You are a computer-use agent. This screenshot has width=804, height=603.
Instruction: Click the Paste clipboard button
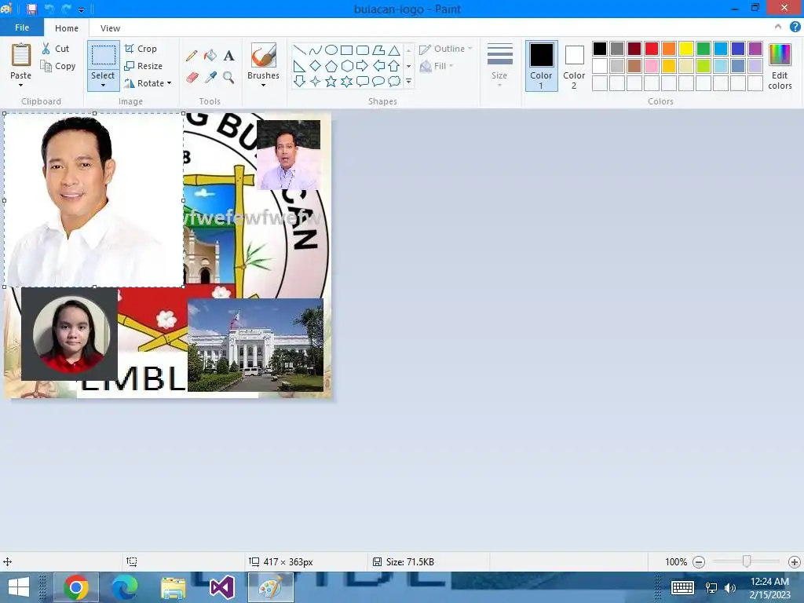21,56
